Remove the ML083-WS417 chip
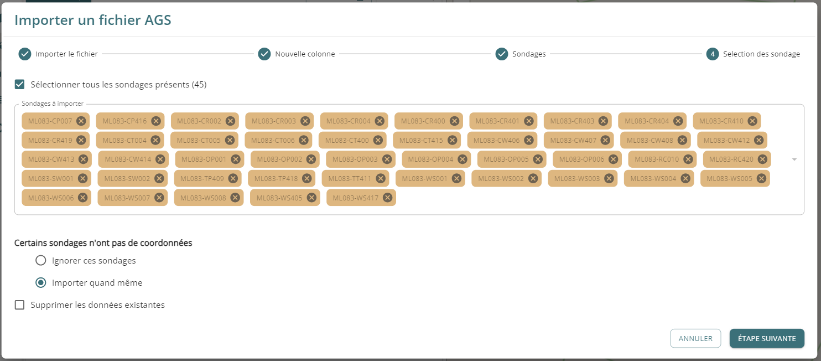Image resolution: width=821 pixels, height=361 pixels. [x=387, y=198]
